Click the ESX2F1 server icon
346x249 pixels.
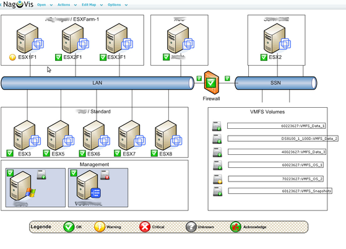click(x=76, y=38)
